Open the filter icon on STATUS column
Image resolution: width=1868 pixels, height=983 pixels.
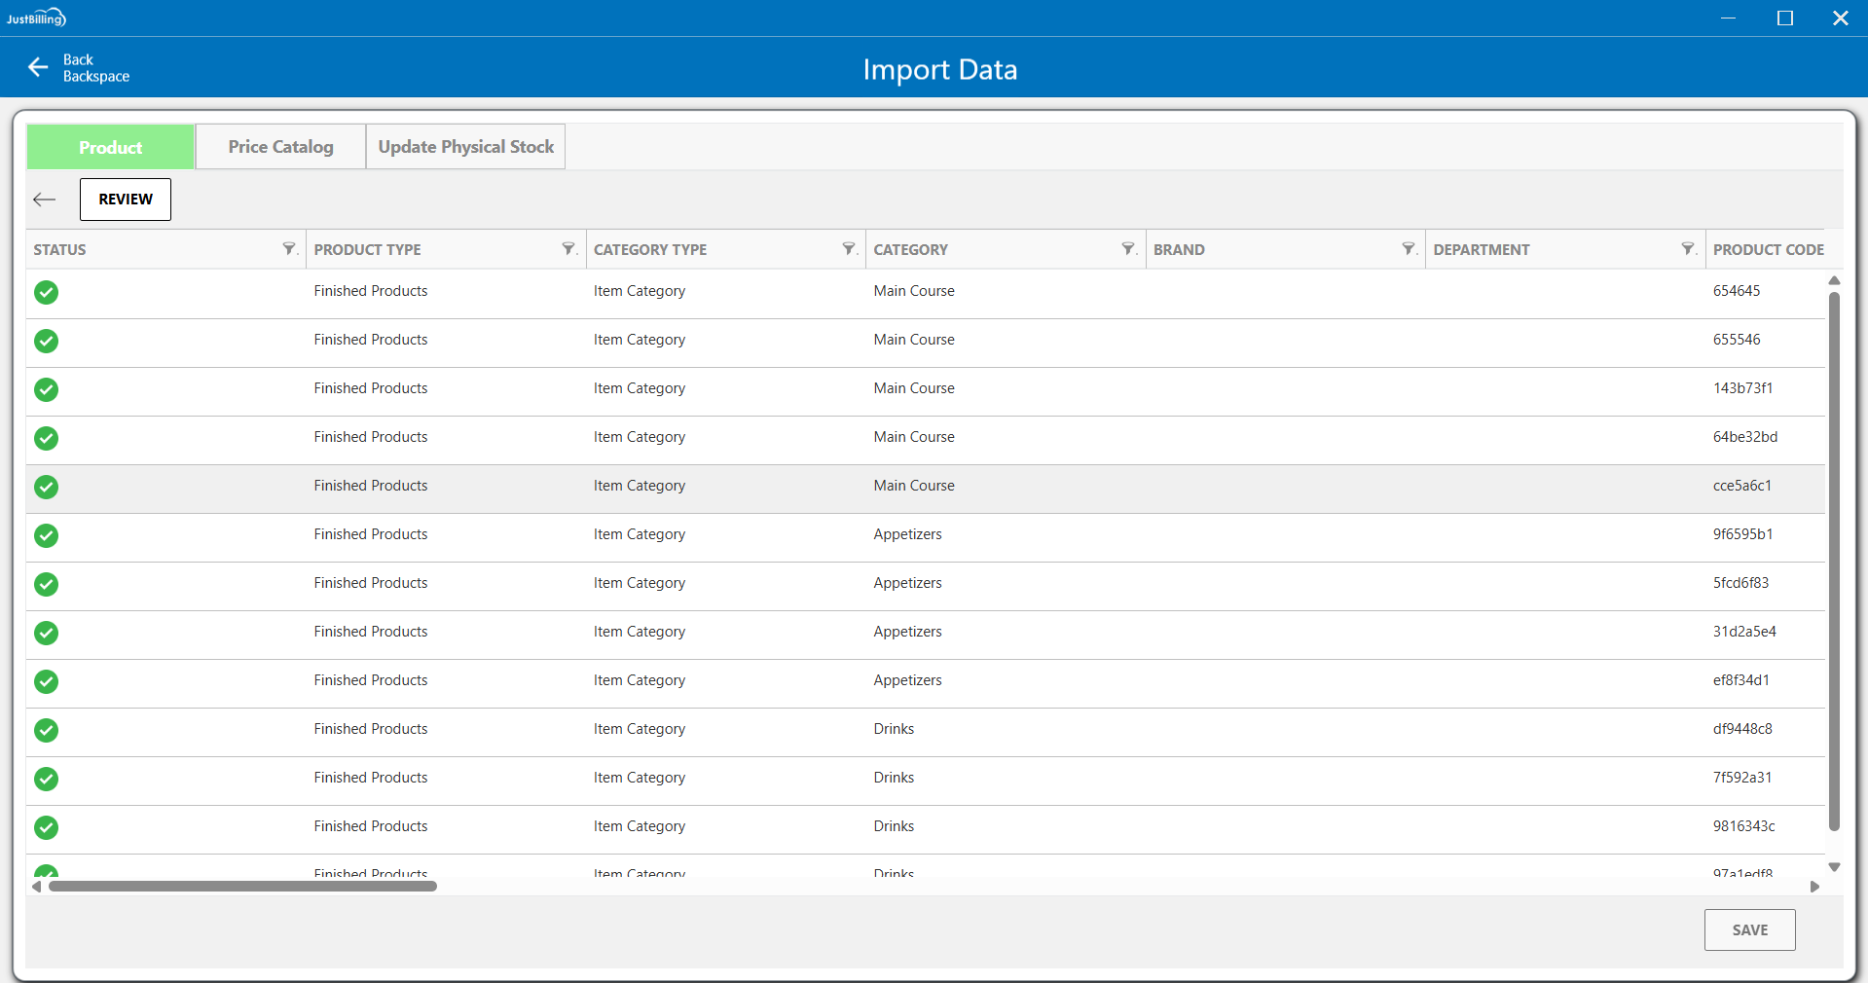289,249
